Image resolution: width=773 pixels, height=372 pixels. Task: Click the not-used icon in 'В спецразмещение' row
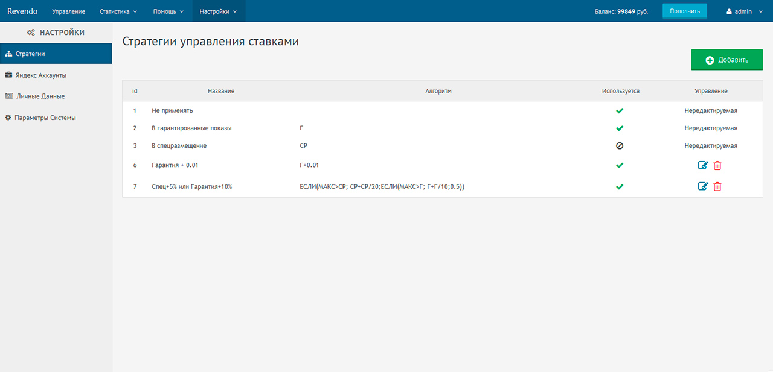click(x=620, y=146)
